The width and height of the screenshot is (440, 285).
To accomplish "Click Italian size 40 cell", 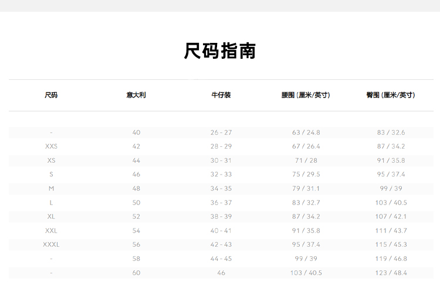I will [136, 132].
